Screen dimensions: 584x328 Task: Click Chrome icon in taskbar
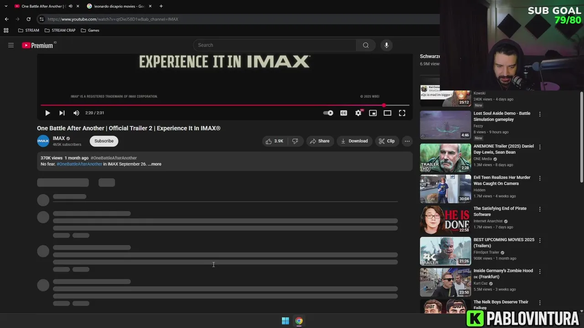[299, 321]
